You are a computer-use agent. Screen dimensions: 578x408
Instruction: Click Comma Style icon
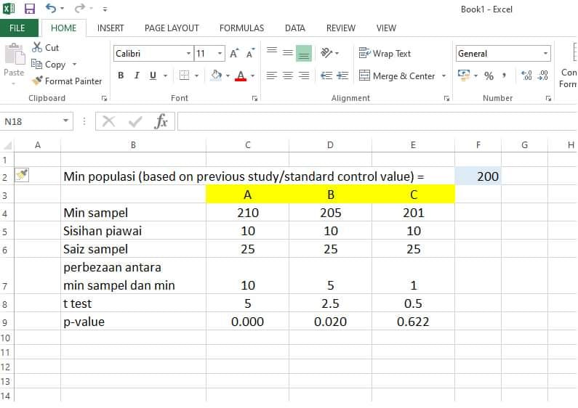point(504,76)
